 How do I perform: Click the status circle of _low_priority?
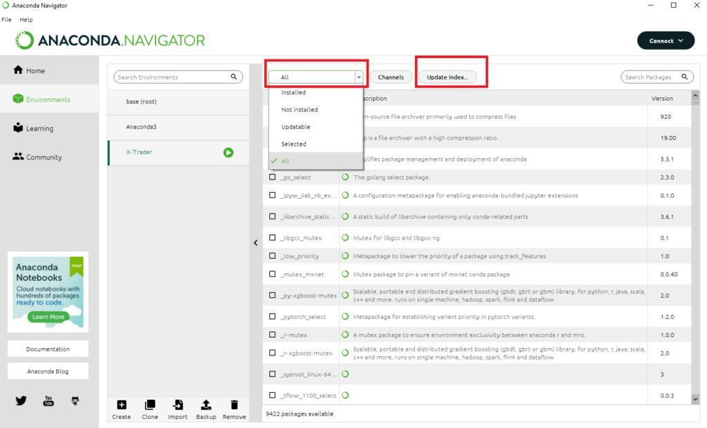point(345,255)
